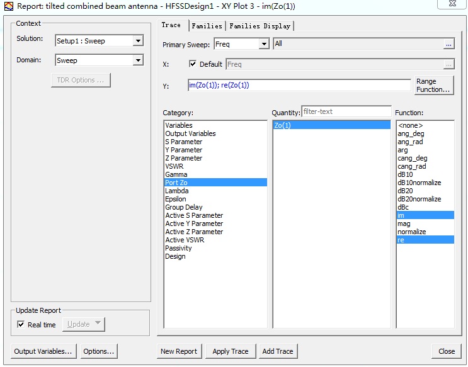The width and height of the screenshot is (468, 367).
Task: Switch to the Trace tab
Action: (x=171, y=25)
